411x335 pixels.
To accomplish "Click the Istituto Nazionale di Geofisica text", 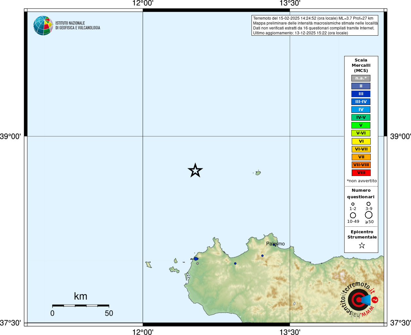I will [78, 26].
